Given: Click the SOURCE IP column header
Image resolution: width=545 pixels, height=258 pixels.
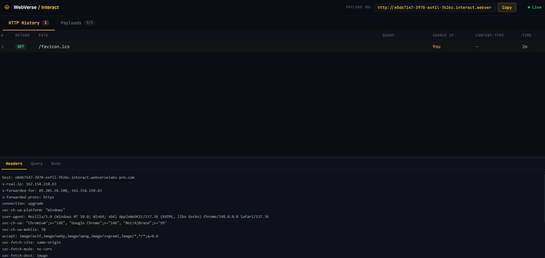Looking at the screenshot, I should click(x=443, y=36).
